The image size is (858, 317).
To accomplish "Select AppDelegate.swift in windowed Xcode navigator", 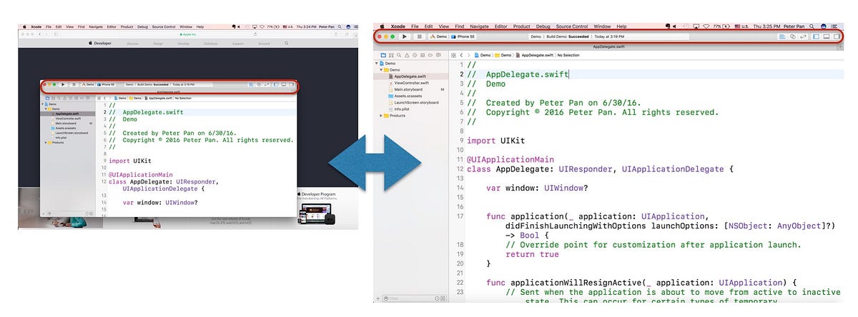I will click(x=68, y=114).
